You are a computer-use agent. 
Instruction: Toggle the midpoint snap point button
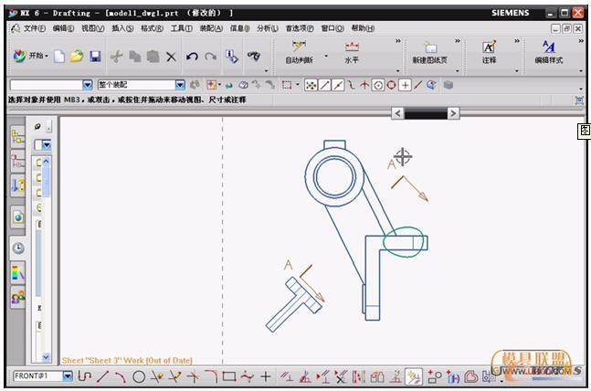point(339,85)
